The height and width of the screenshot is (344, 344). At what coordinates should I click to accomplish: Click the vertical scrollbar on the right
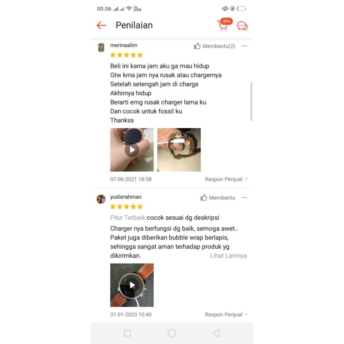(252, 101)
